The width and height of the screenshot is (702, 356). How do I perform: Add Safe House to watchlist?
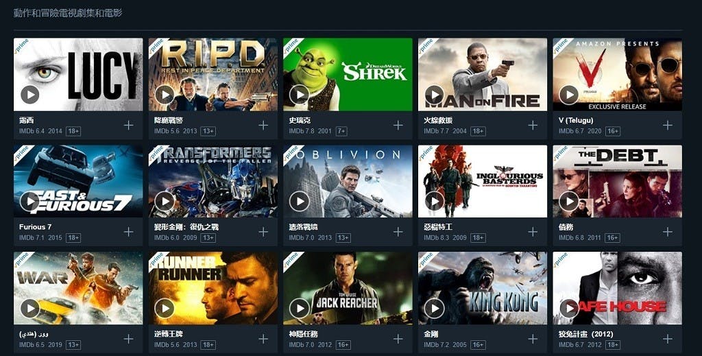(668, 339)
